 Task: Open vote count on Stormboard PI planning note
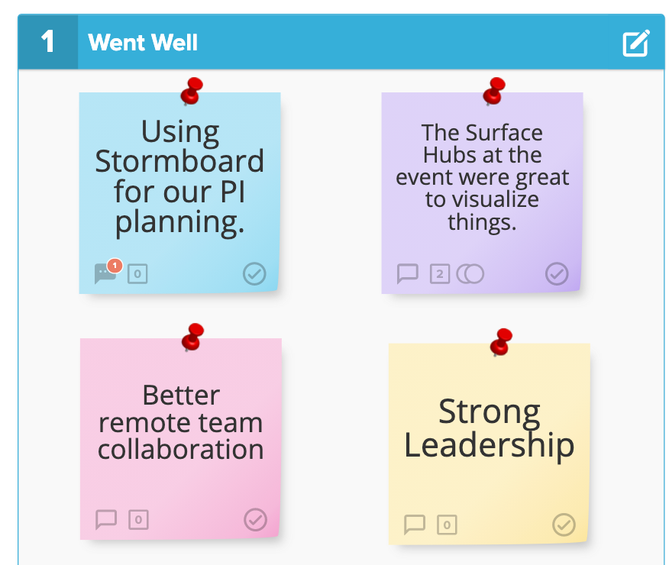(137, 274)
